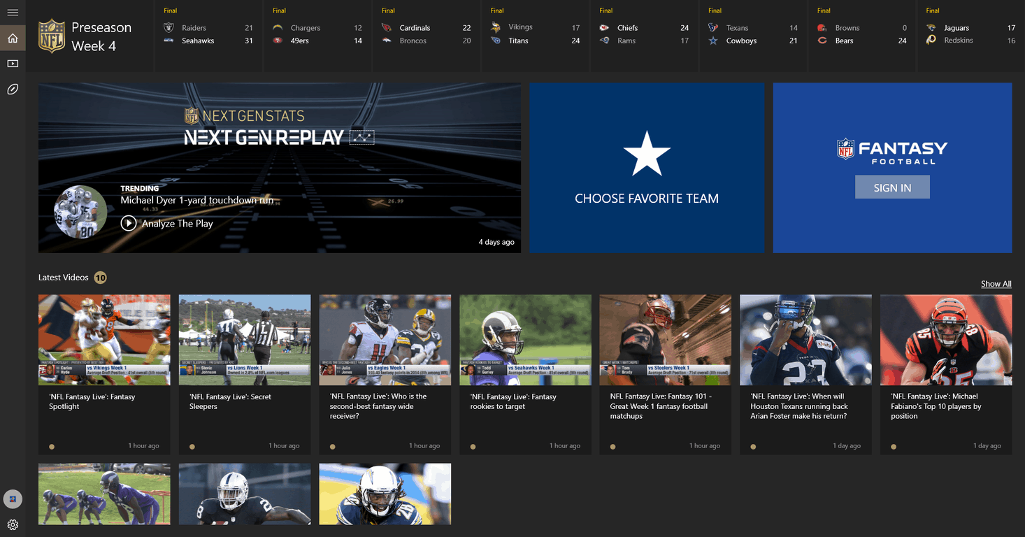Open the hamburger navigation menu

(x=13, y=13)
